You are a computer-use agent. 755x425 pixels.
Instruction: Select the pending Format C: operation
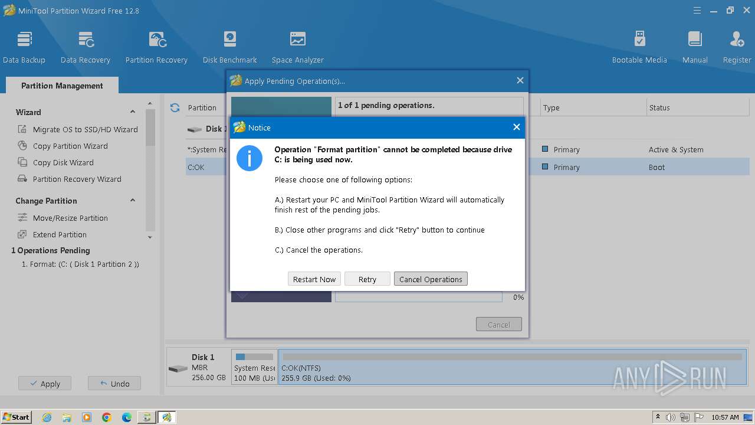80,264
